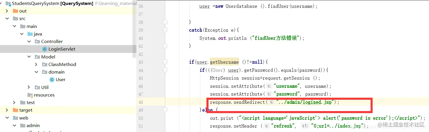This screenshot has width=429, height=132.
Task: Click the resources folder icon
Action: [30, 95]
